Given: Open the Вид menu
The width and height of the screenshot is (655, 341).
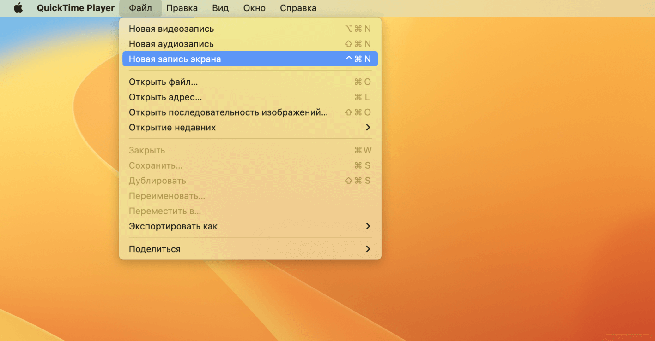Looking at the screenshot, I should [220, 8].
